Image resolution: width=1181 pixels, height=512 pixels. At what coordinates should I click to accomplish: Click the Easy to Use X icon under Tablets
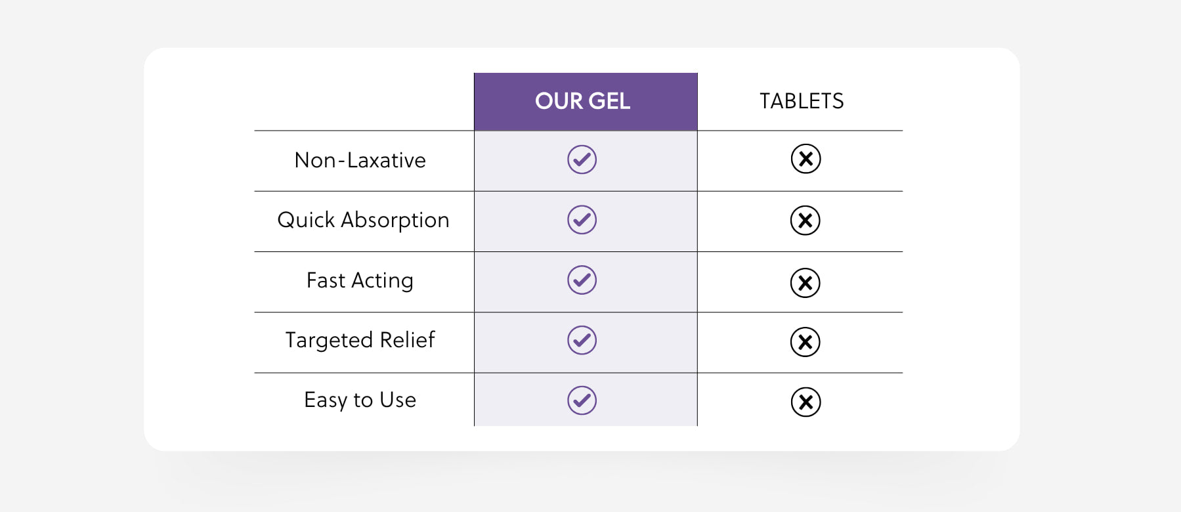click(805, 402)
